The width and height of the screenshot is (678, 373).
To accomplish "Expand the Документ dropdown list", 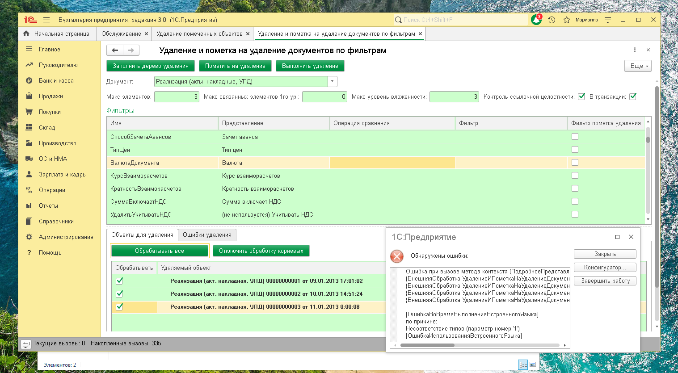I will click(332, 81).
